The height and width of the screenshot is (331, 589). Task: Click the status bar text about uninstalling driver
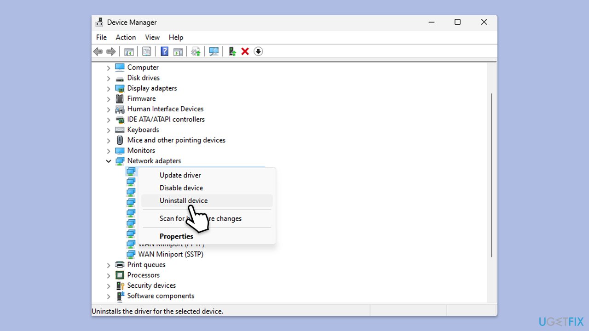coord(157,311)
